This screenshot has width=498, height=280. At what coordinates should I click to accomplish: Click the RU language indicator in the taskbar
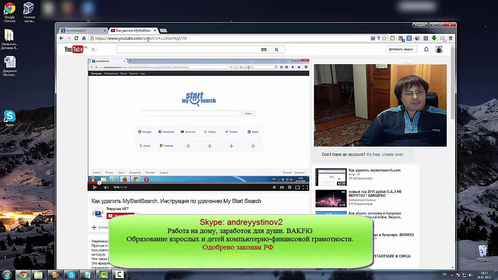pos(444,275)
